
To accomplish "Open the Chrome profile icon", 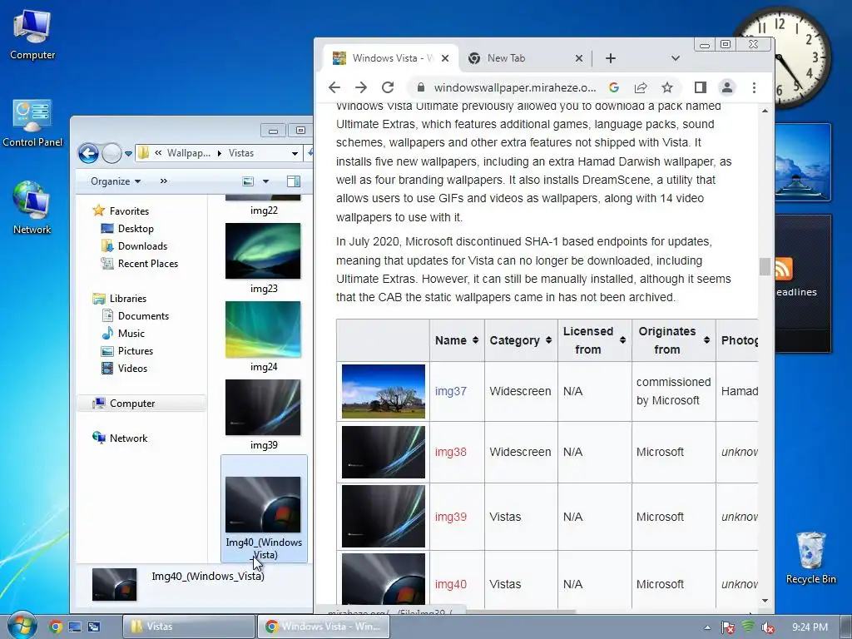I will pyautogui.click(x=727, y=87).
